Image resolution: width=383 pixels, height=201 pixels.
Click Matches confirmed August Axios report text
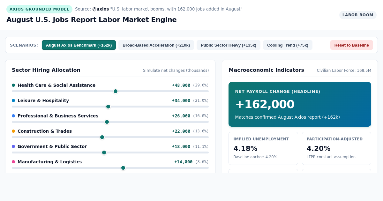coord(287,117)
